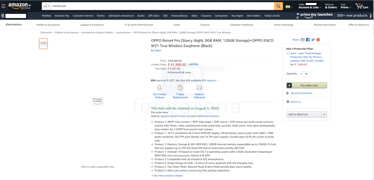
Task: Share product on Pinterest icon
Action: click(x=318, y=40)
